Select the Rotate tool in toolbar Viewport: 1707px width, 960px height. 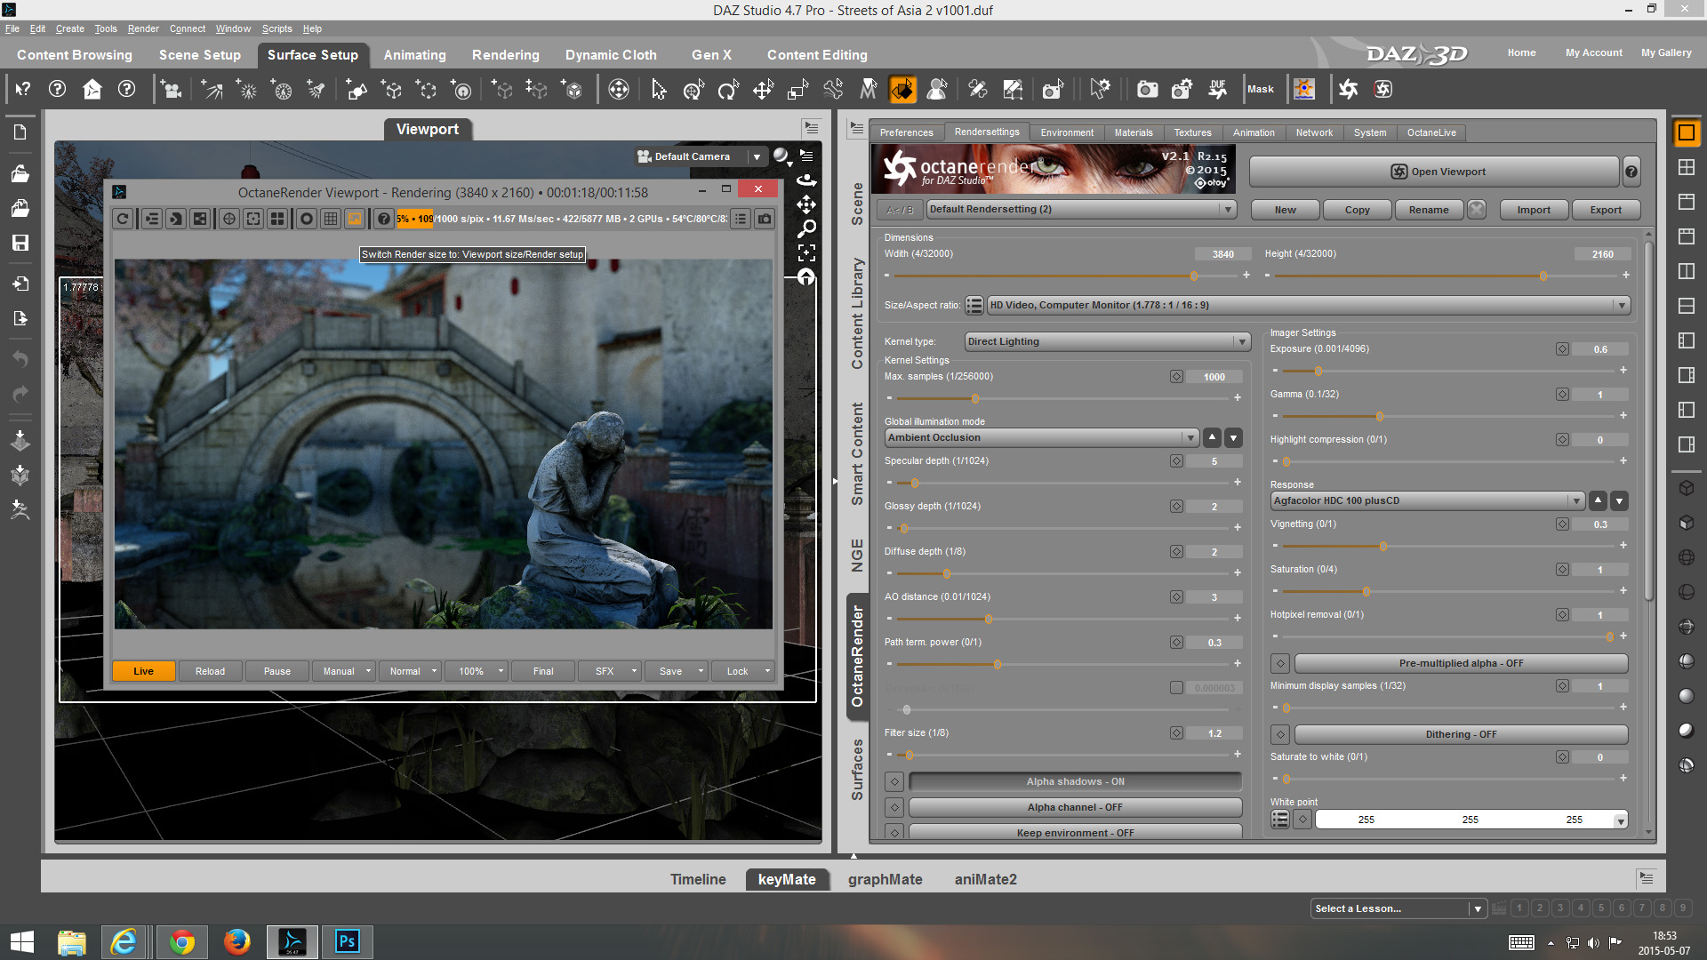(x=727, y=89)
